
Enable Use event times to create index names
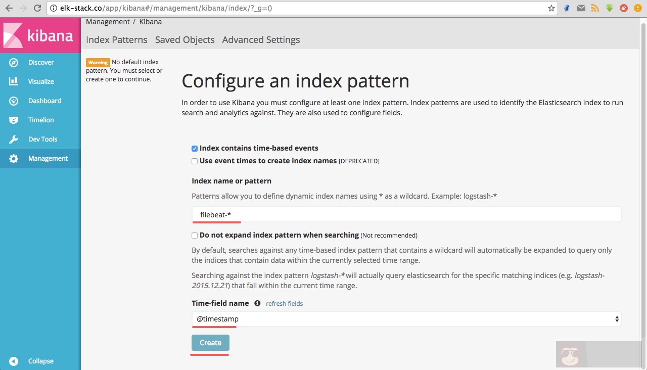195,161
